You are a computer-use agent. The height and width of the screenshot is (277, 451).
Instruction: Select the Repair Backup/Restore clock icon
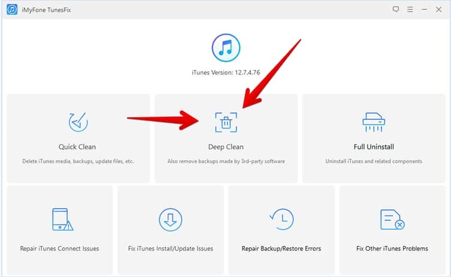[282, 219]
